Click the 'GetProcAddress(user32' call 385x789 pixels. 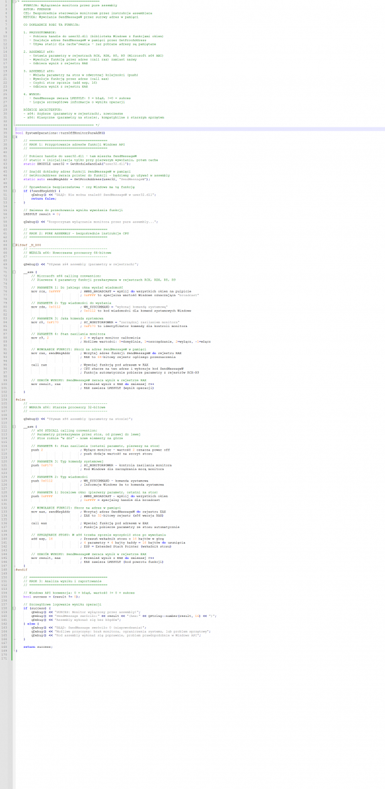click(x=96, y=179)
